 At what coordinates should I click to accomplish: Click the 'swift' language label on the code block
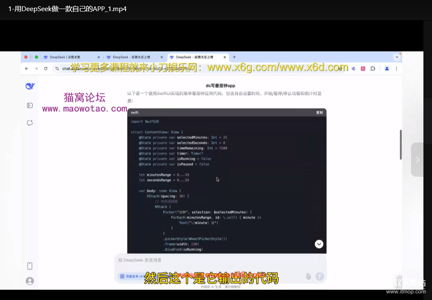(x=135, y=113)
